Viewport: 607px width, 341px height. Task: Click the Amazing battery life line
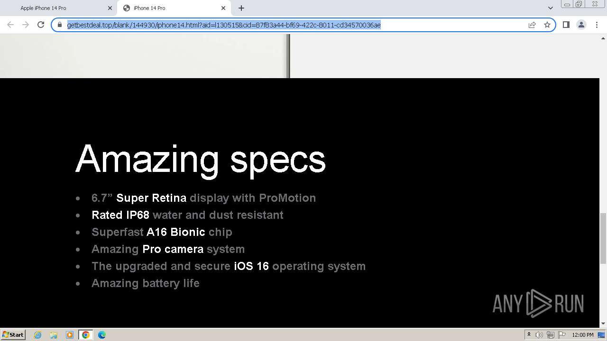[x=146, y=283]
